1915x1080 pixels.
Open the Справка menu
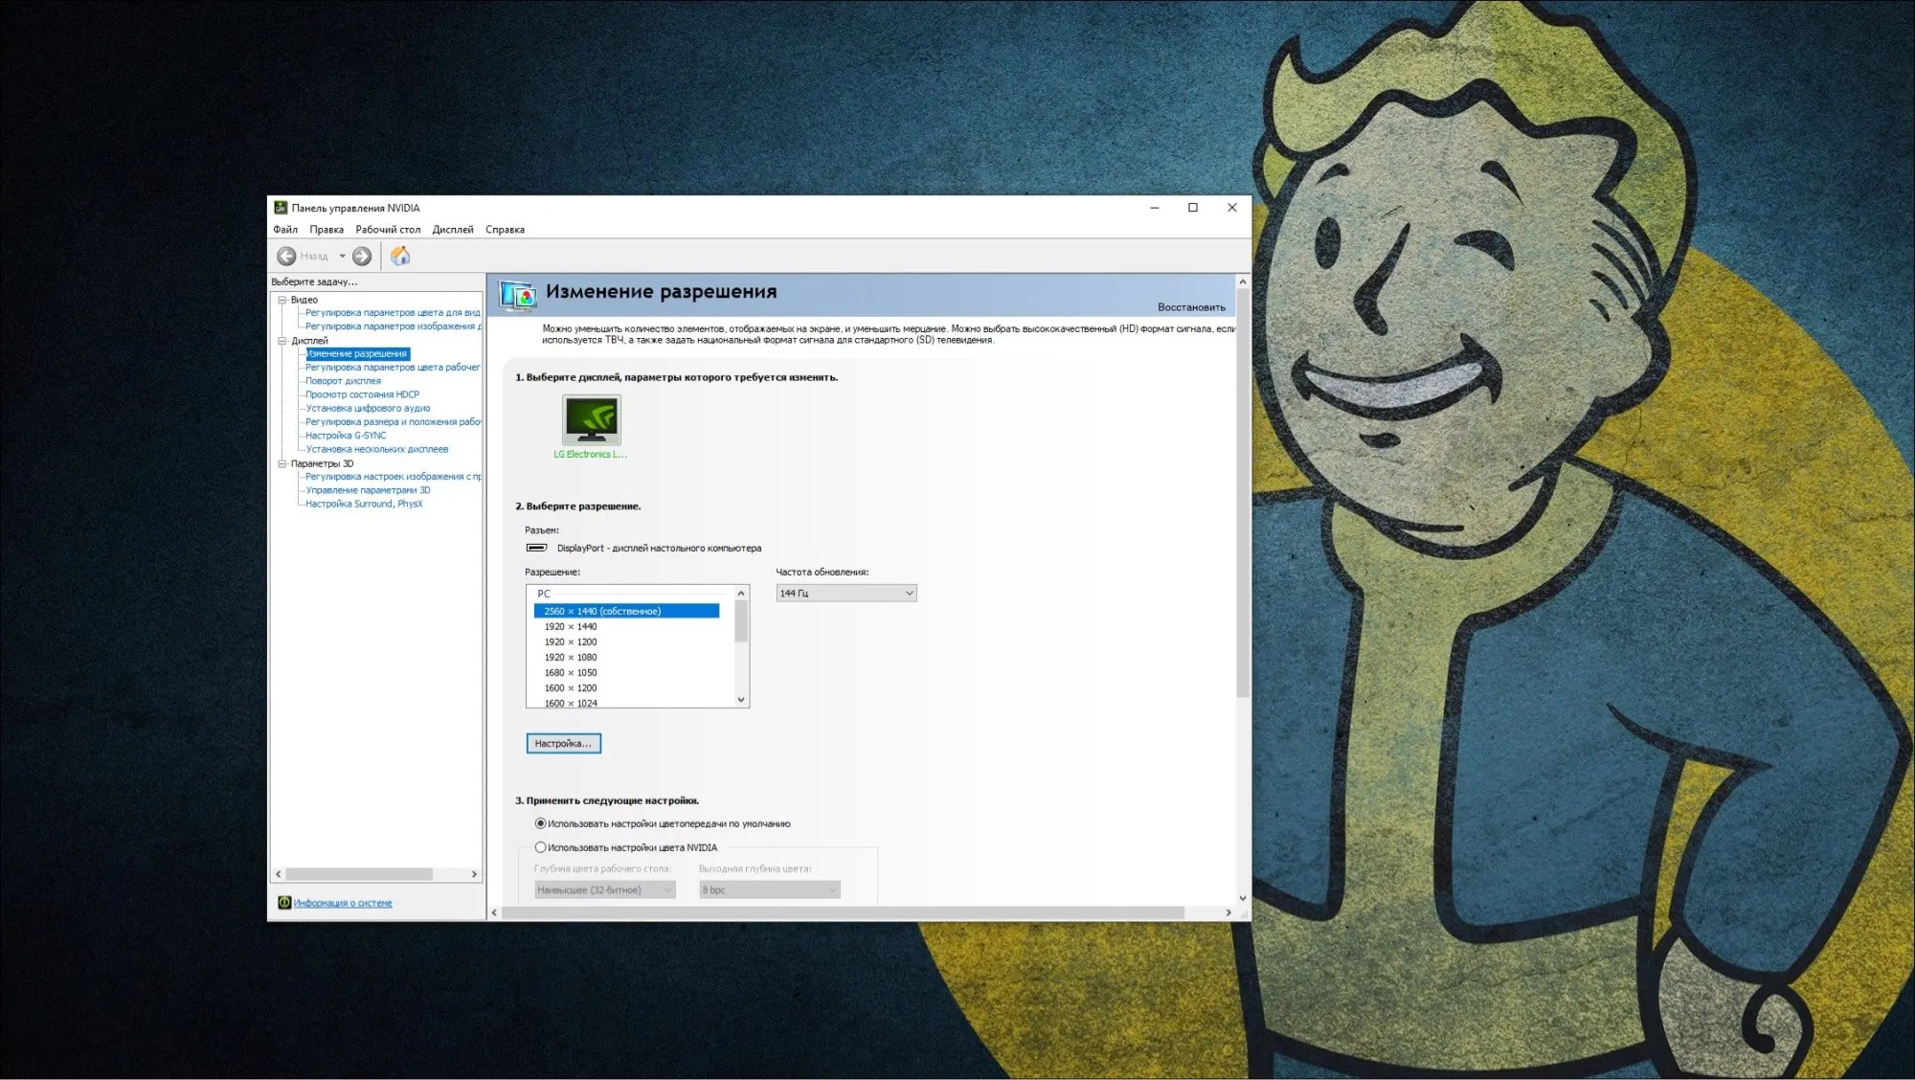[505, 230]
